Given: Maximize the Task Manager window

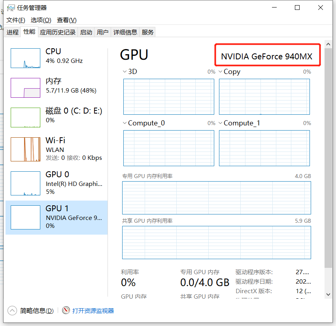Looking at the screenshot, I should (297, 8).
